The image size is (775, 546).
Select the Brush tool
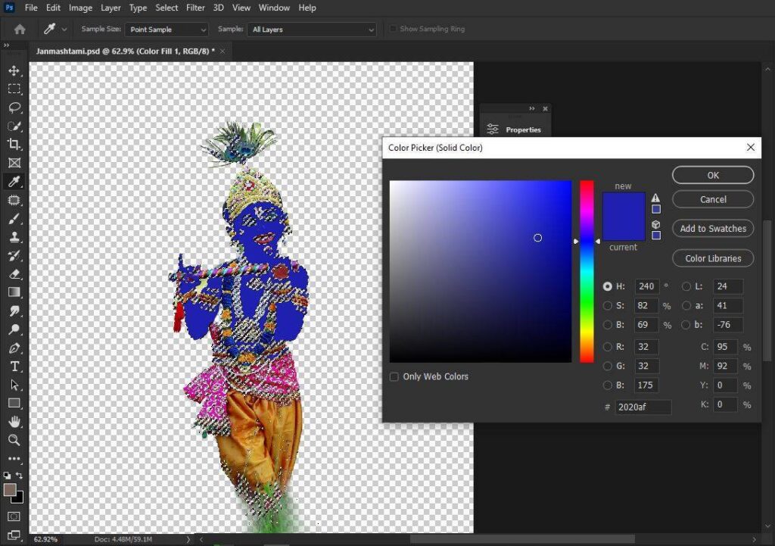[x=14, y=219]
